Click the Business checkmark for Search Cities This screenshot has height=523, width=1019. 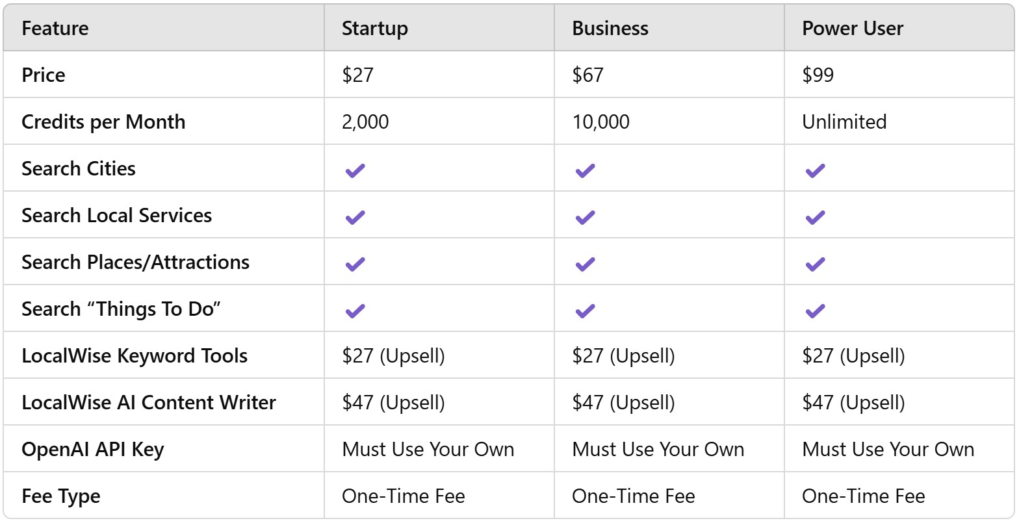585,170
